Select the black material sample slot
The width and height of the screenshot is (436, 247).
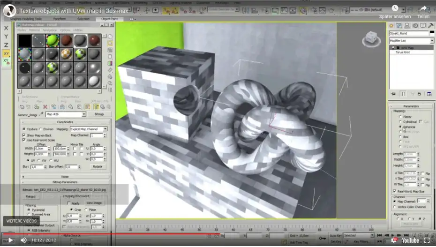[25, 41]
